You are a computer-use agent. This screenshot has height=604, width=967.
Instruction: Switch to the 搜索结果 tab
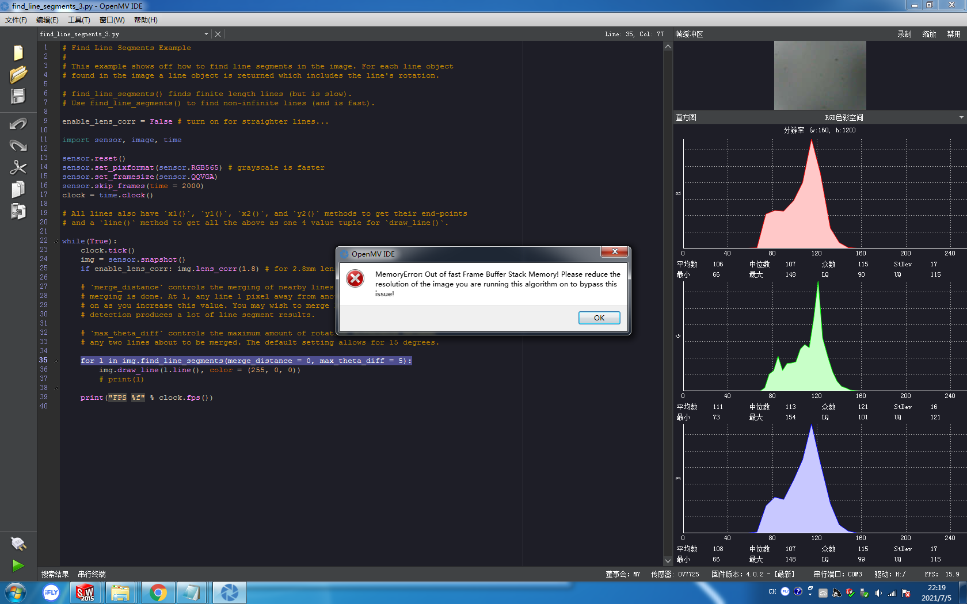pyautogui.click(x=55, y=574)
